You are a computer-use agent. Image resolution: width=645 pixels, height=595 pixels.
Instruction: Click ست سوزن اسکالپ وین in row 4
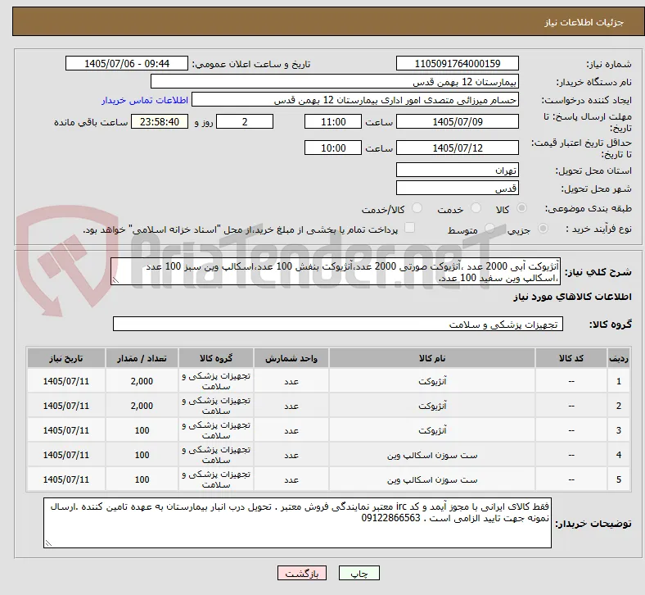(x=432, y=455)
